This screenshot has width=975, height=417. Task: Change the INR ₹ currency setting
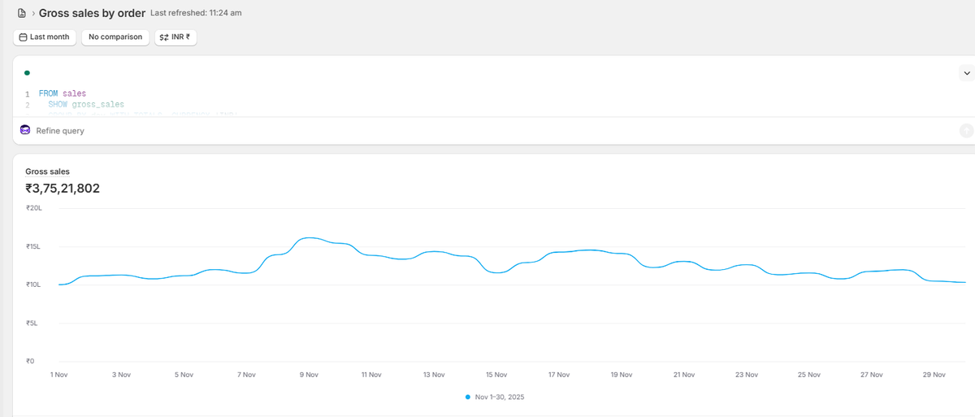[x=175, y=37]
